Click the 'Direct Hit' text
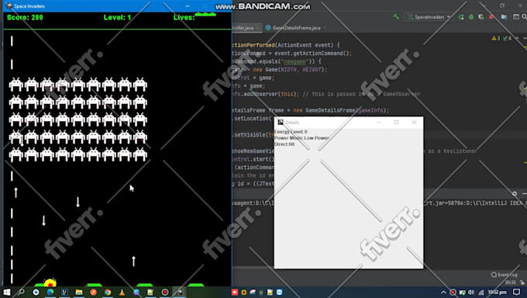This screenshot has height=298, width=527. coord(284,144)
